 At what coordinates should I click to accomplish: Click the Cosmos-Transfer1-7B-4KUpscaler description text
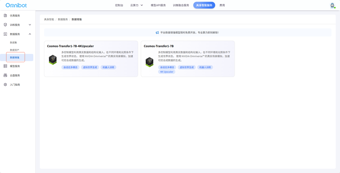tap(97, 56)
